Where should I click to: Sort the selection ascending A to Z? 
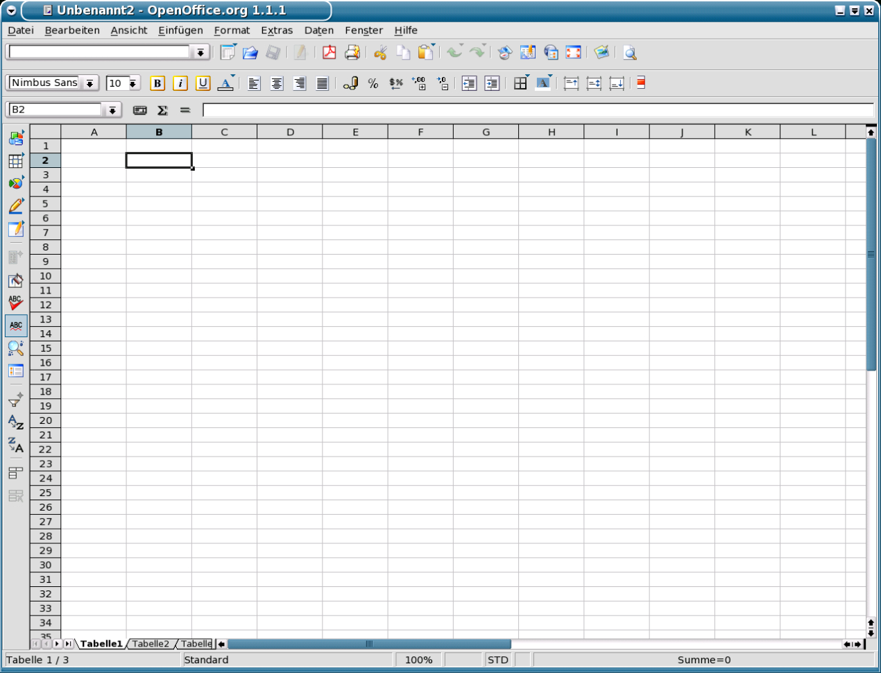15,422
